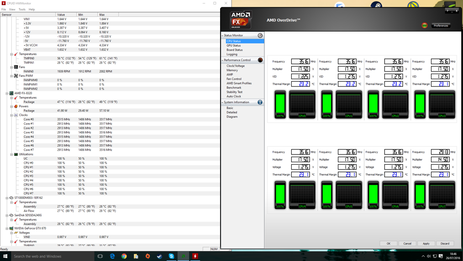
Task: Open Board Status page
Action: coord(234,50)
